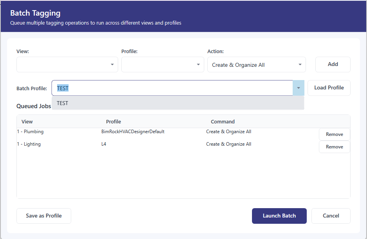Expand the View dropdown arrow

(112, 64)
